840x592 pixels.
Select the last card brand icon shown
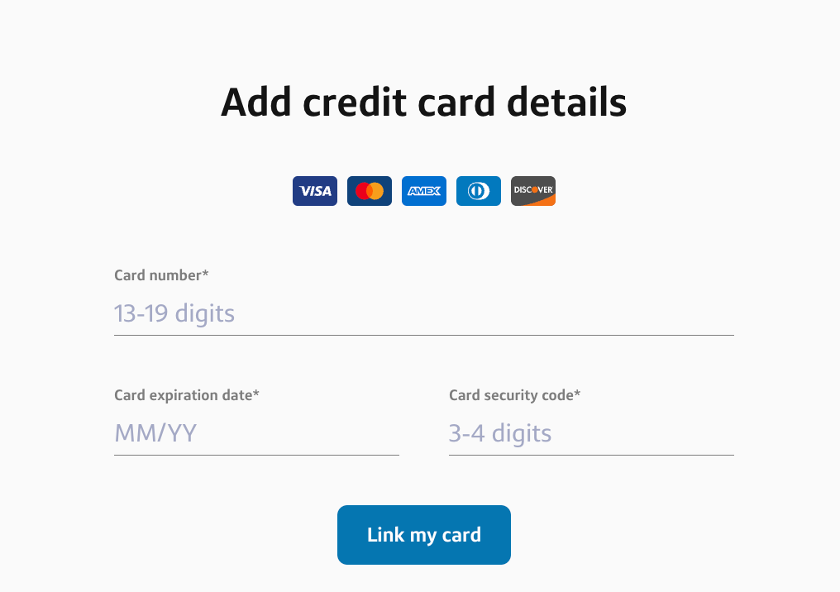tap(532, 191)
